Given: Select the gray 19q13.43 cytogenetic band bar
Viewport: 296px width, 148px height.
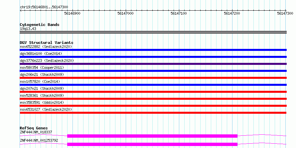Looking at the screenshot, I should click(153, 32).
